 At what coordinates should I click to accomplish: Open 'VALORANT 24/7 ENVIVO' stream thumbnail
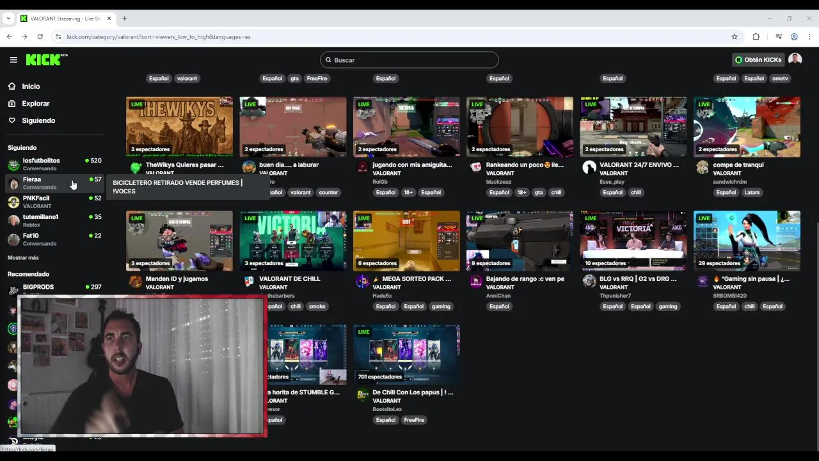[633, 127]
